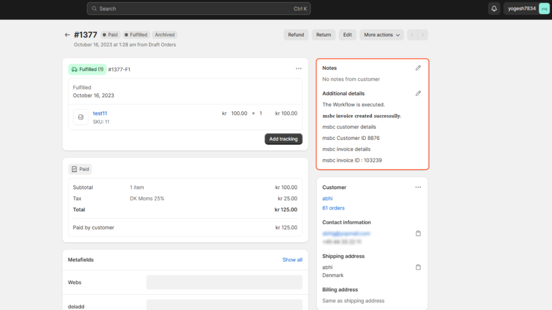
Task: Click the 'msbc customer details' text
Action: [349, 127]
